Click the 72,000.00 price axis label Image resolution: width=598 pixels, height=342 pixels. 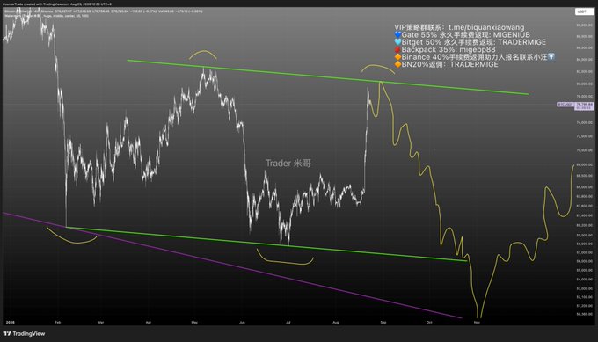585,136
